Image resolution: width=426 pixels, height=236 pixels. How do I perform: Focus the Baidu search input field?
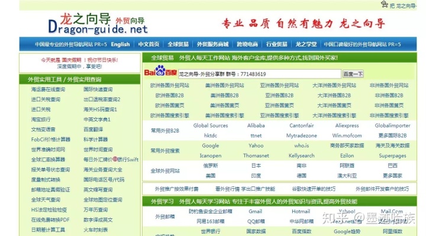pyautogui.click(x=259, y=74)
